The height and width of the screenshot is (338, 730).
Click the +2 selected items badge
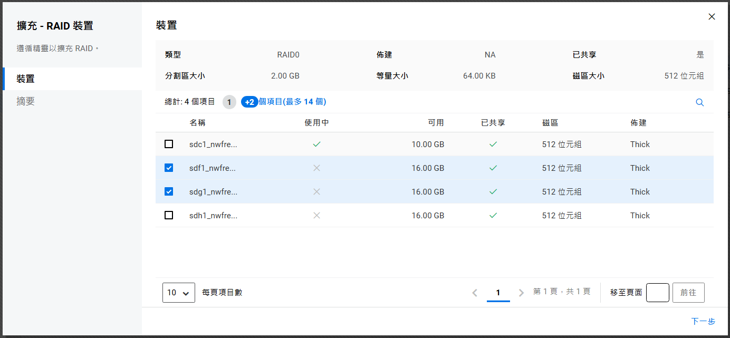pyautogui.click(x=249, y=102)
